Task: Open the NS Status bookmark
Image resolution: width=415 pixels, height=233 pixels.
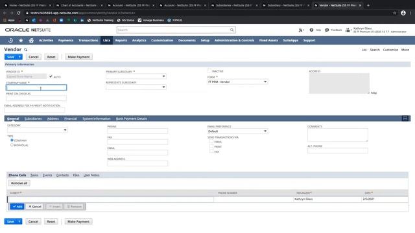Action: [126, 20]
